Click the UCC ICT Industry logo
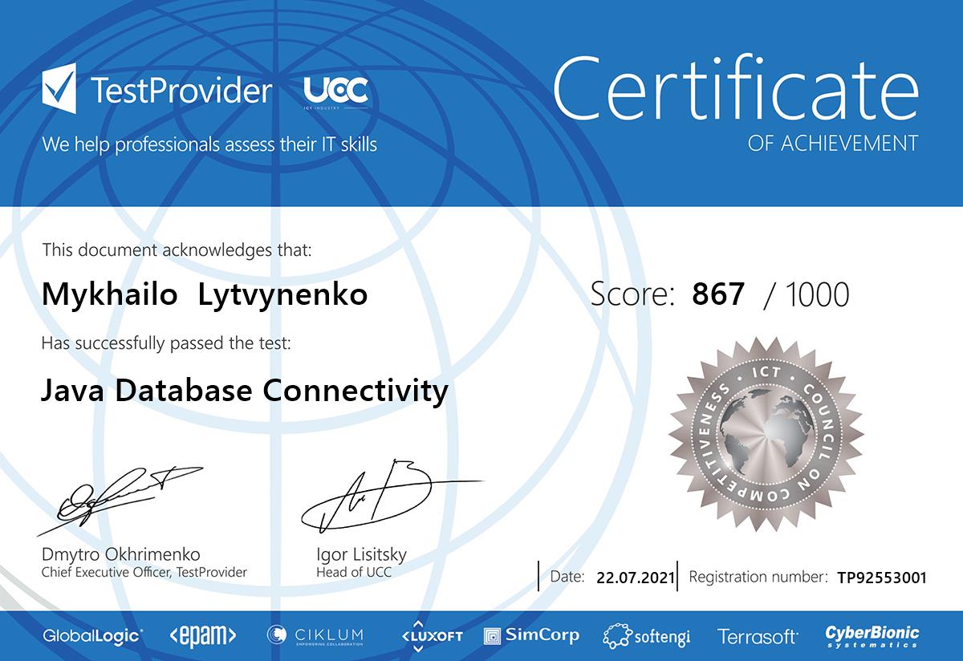Image resolution: width=963 pixels, height=661 pixels. click(336, 92)
